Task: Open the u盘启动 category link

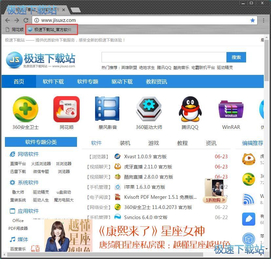Action: (x=64, y=192)
